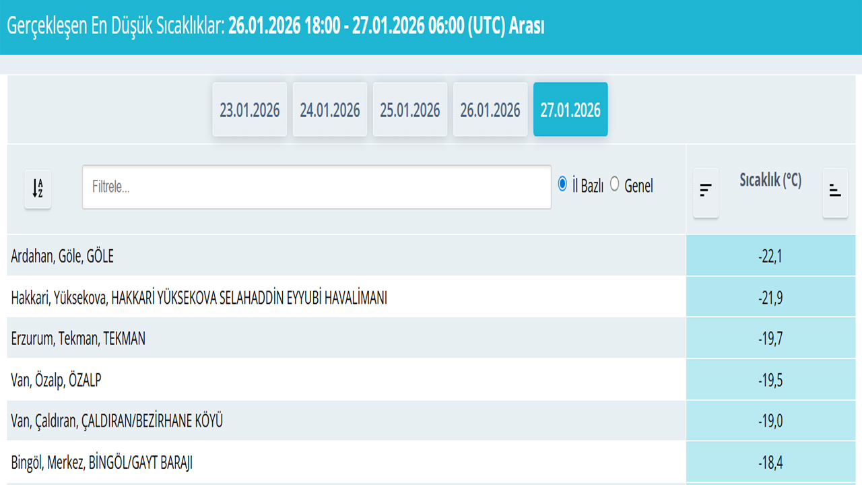This screenshot has height=485, width=862.
Task: Select the ascending sort icon right of Sıcaklık
Action: click(x=835, y=192)
